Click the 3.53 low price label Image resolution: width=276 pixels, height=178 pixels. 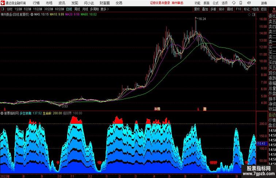(x=65, y=106)
